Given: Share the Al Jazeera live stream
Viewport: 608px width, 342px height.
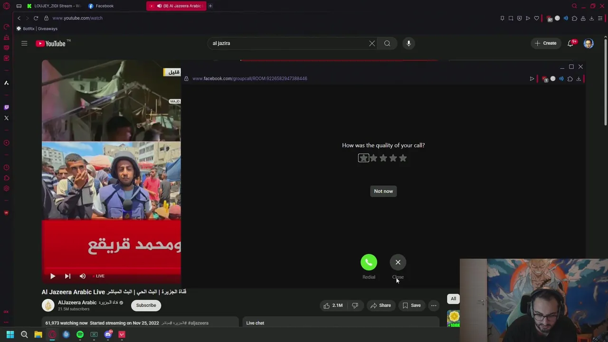Looking at the screenshot, I should [380, 305].
